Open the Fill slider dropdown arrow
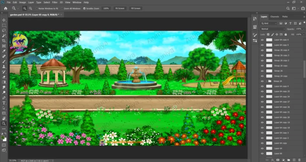Screen dimensions: 306x162 point(304,34)
